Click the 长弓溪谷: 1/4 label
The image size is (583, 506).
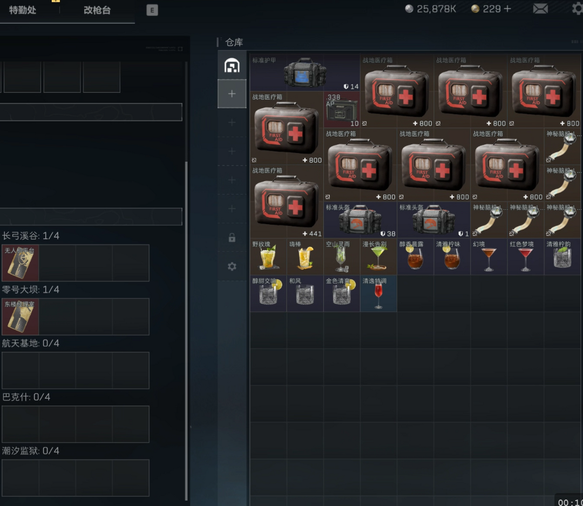[x=30, y=236]
